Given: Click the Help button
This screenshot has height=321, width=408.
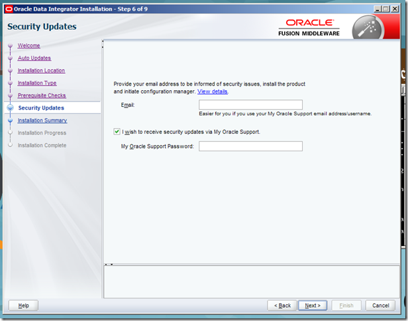Looking at the screenshot, I should [x=23, y=305].
